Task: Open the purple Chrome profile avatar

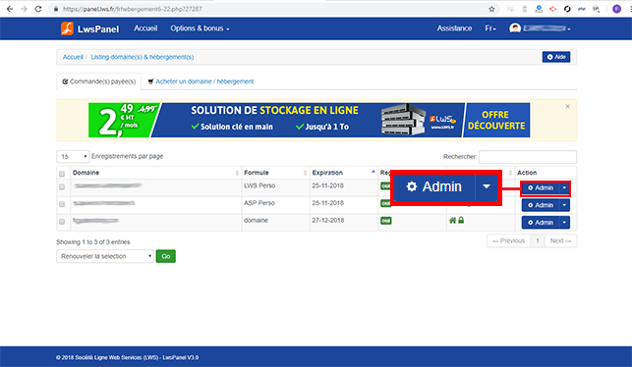Action: point(616,9)
